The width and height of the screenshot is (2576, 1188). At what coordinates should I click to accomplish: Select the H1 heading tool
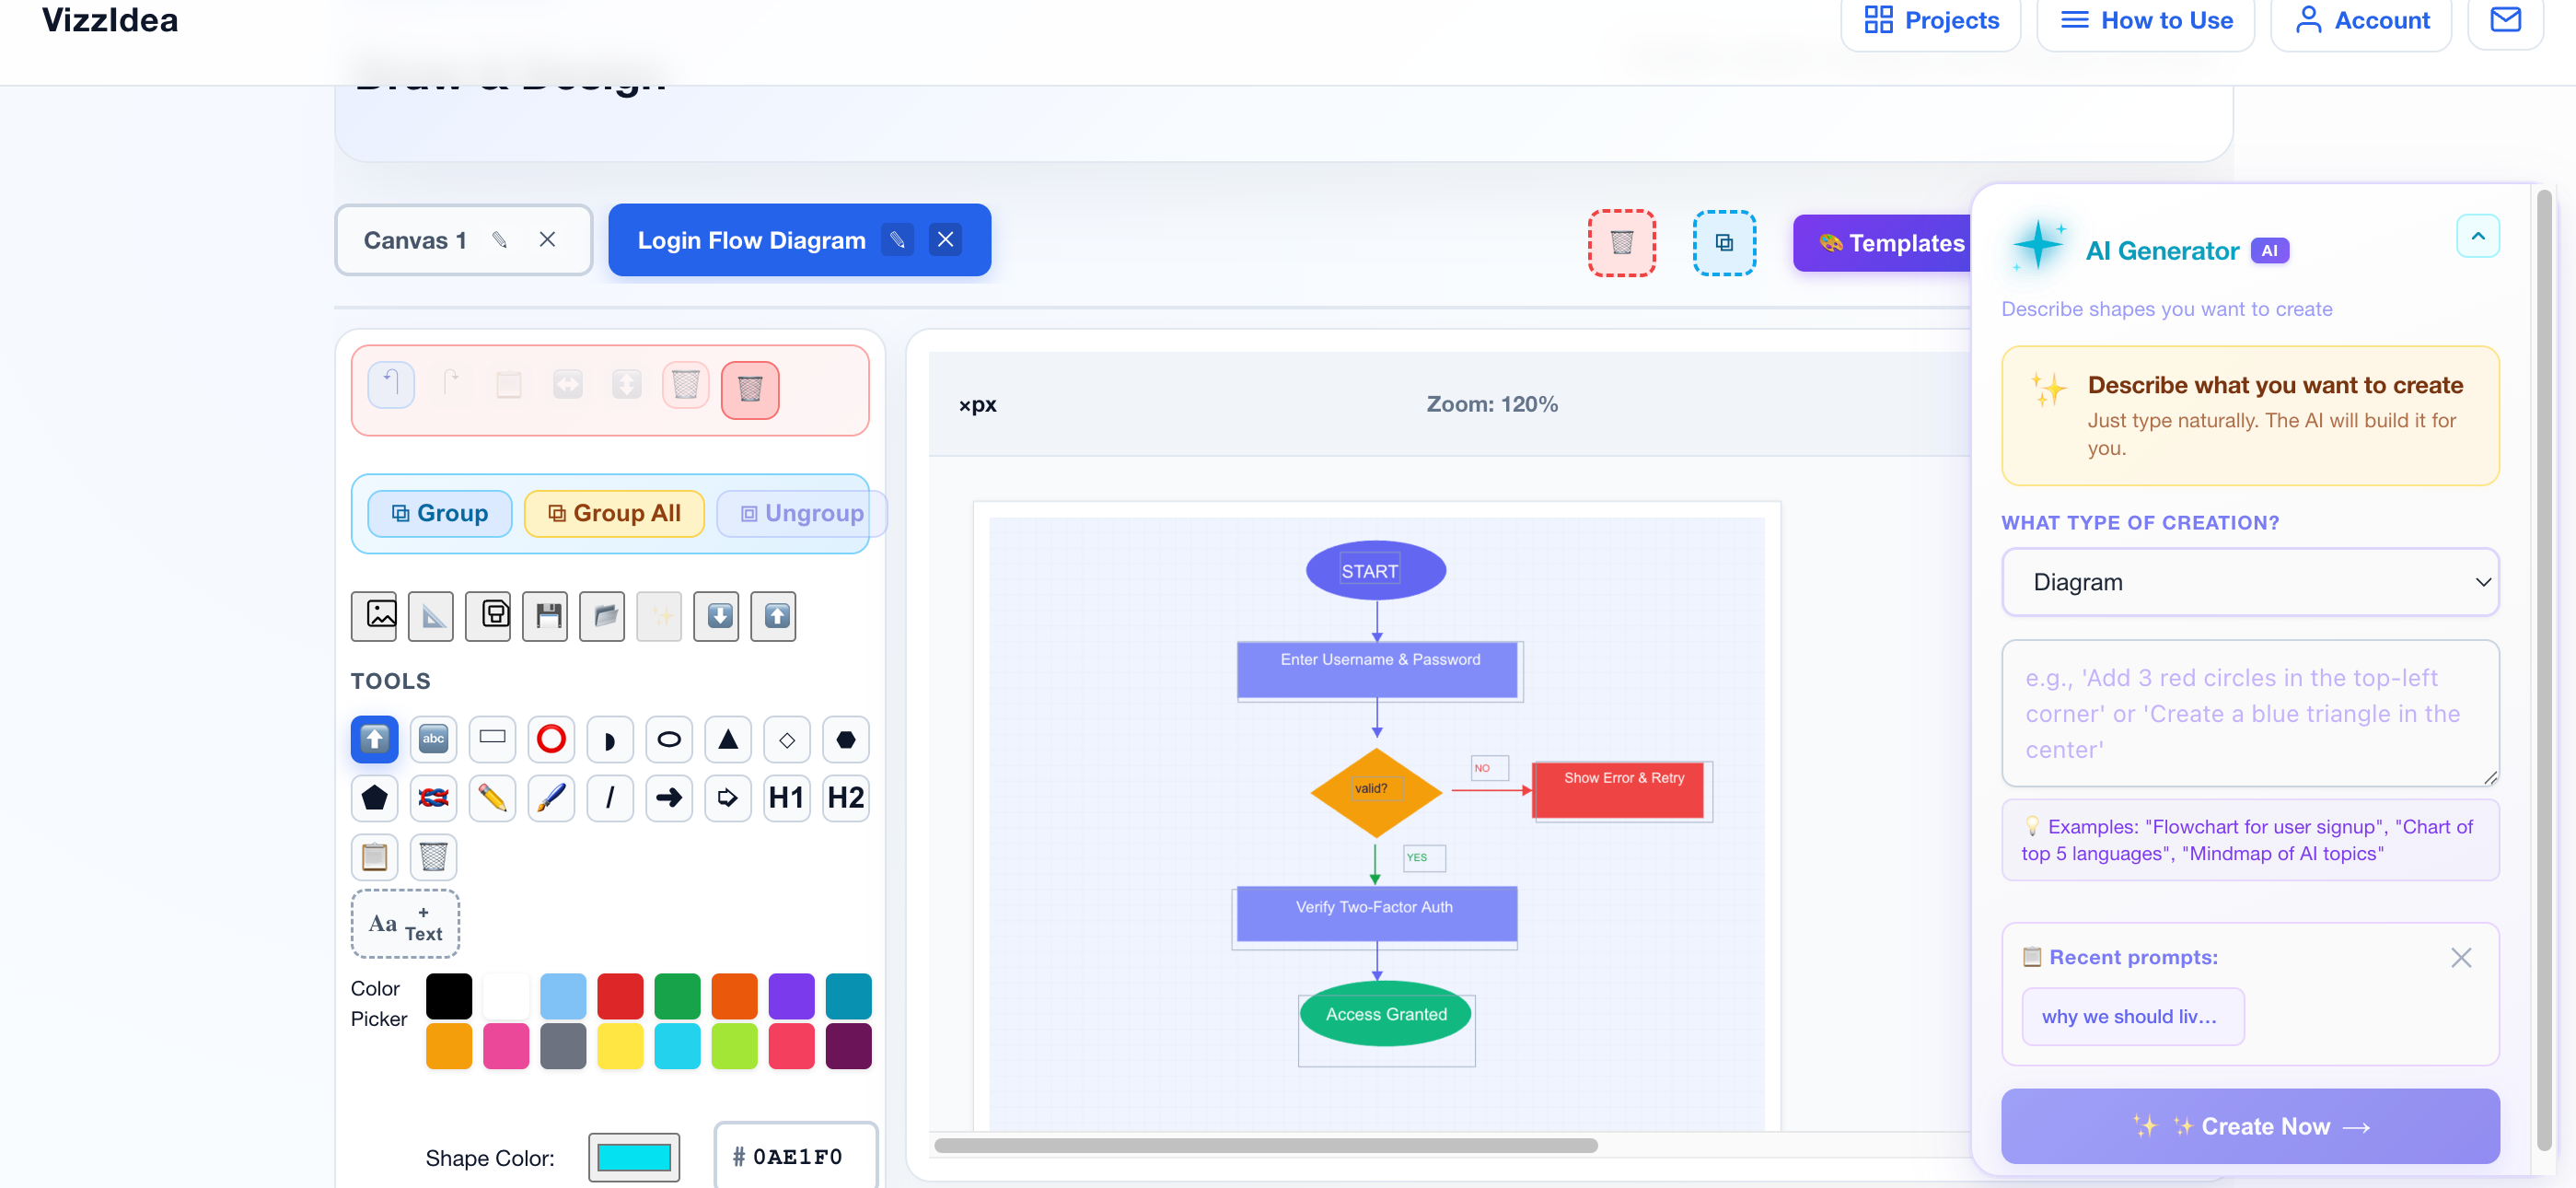(787, 798)
